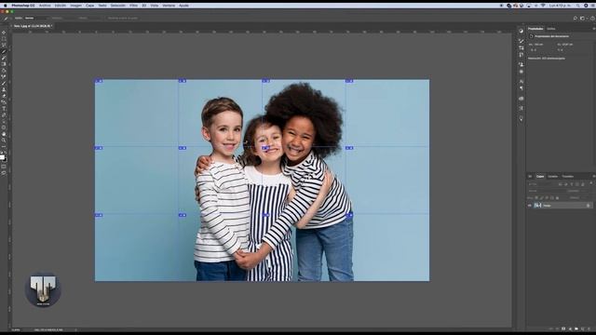Click the Fondo layer lock icon

(x=588, y=206)
